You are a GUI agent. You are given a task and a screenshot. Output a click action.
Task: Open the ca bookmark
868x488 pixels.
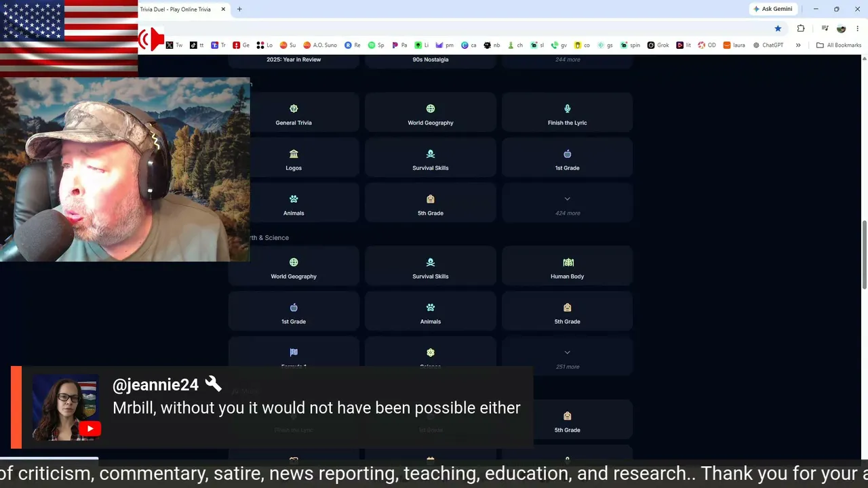click(x=469, y=45)
